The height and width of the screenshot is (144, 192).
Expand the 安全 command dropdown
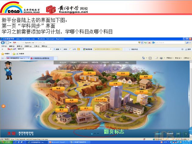tap(178, 58)
